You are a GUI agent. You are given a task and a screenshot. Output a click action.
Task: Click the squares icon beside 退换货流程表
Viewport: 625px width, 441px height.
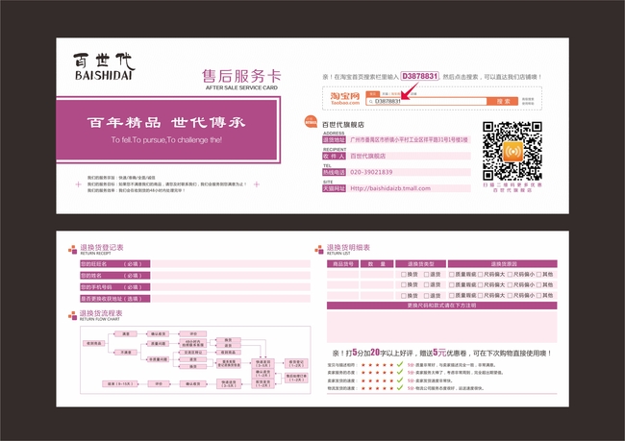point(72,315)
